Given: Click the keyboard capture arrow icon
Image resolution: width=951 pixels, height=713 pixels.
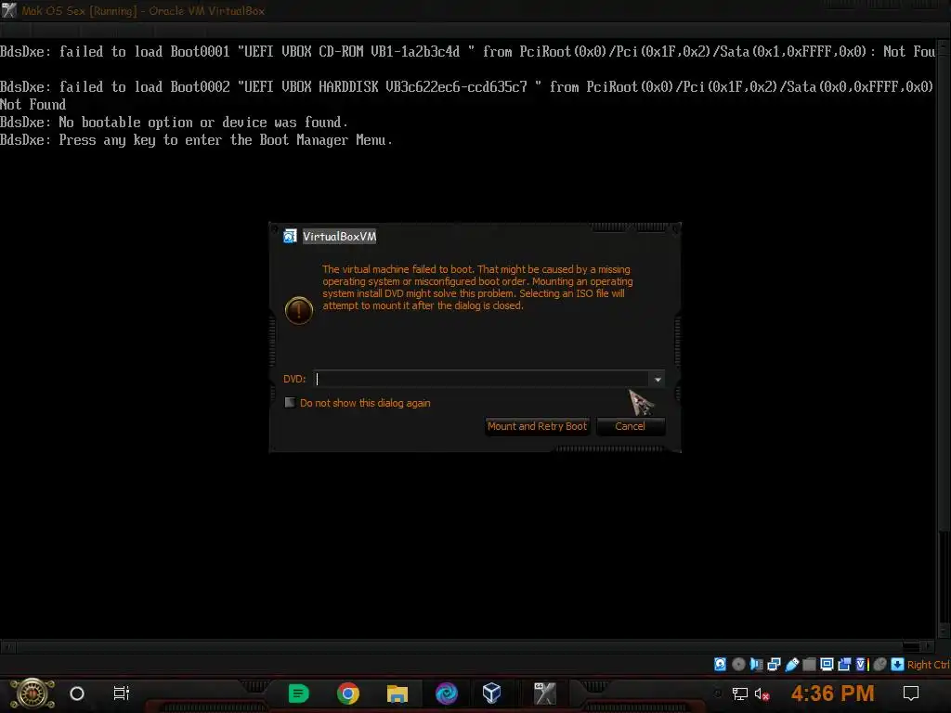Looking at the screenshot, I should pos(898,665).
